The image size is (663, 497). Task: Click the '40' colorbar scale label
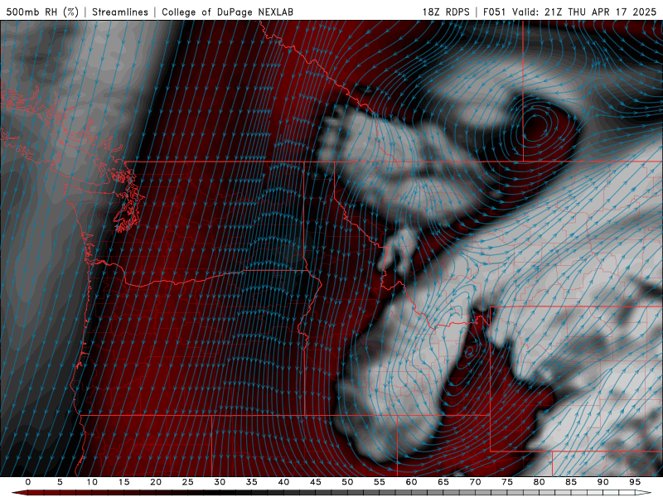283,482
